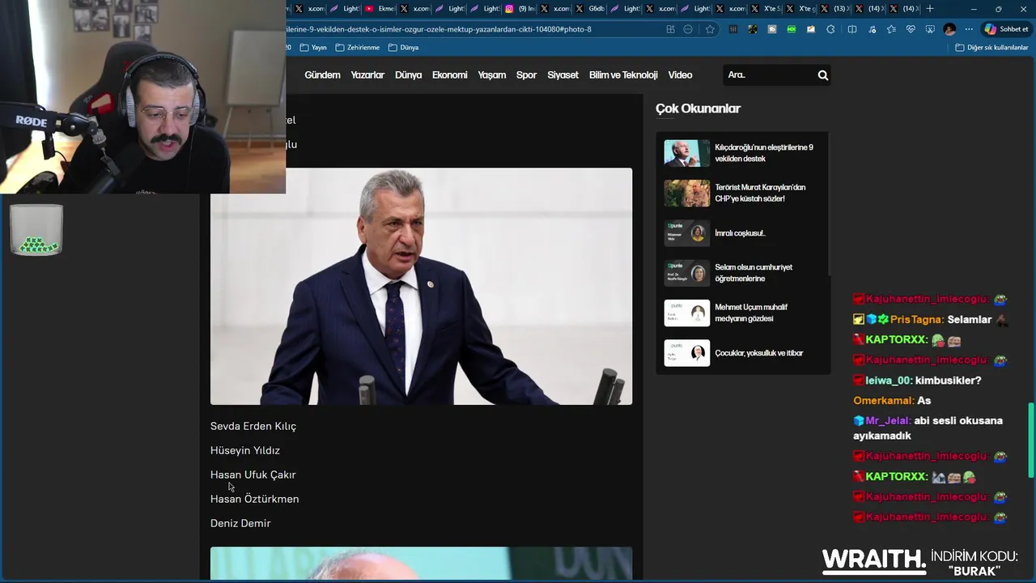Add page to favorites with star icon
The image size is (1036, 583).
point(710,29)
